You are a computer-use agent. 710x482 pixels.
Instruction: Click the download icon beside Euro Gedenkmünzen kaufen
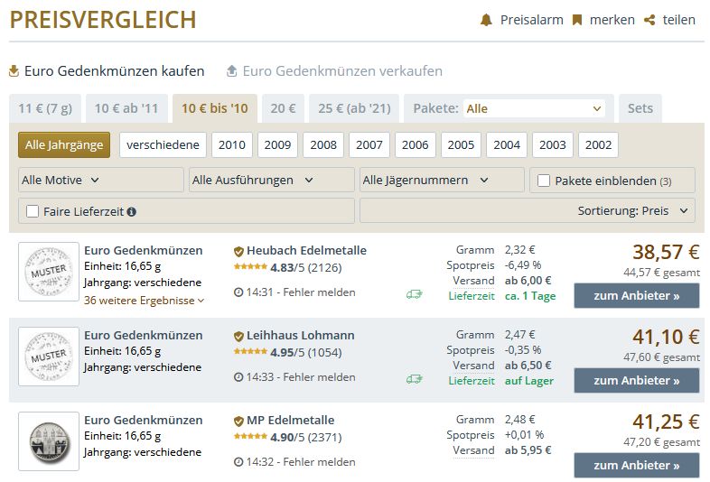pyautogui.click(x=14, y=70)
